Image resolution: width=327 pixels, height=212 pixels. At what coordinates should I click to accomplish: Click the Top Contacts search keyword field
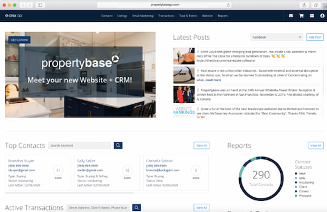(x=80, y=146)
